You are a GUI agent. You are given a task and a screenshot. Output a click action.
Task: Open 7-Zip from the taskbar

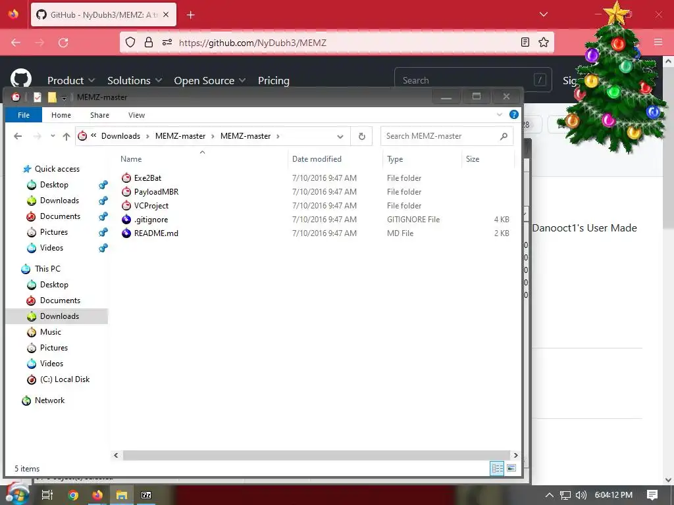click(x=146, y=495)
